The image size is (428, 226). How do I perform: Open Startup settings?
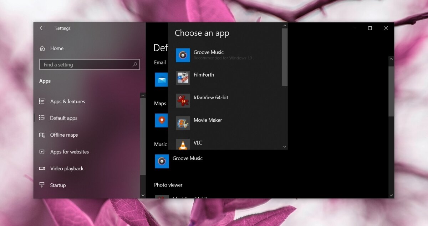[58, 185]
